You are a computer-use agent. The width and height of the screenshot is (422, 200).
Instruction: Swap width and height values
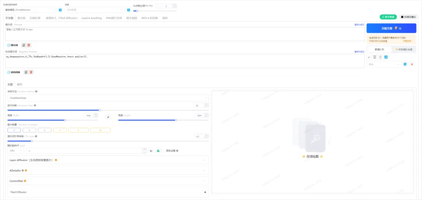coord(108,117)
